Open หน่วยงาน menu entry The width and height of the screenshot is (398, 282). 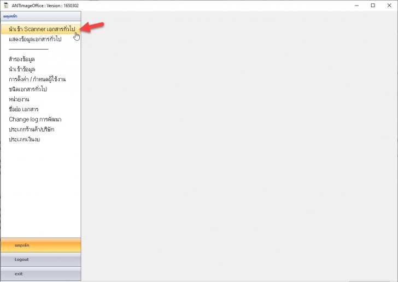(19, 99)
